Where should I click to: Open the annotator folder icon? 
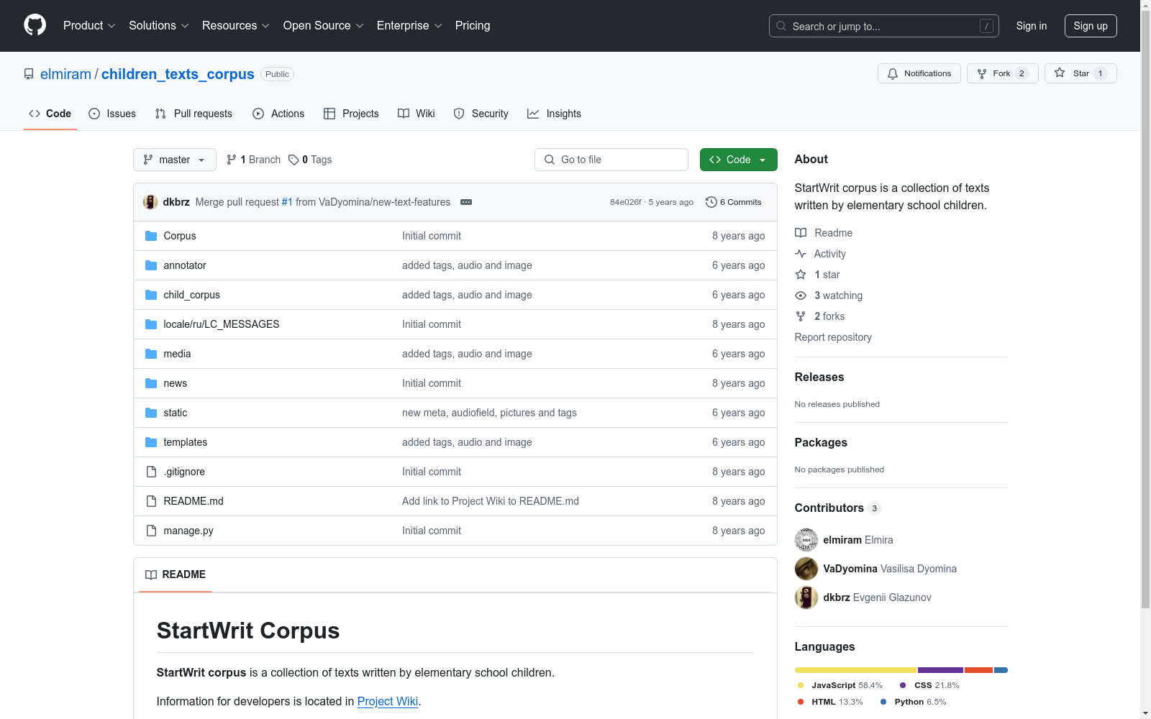pyautogui.click(x=151, y=265)
